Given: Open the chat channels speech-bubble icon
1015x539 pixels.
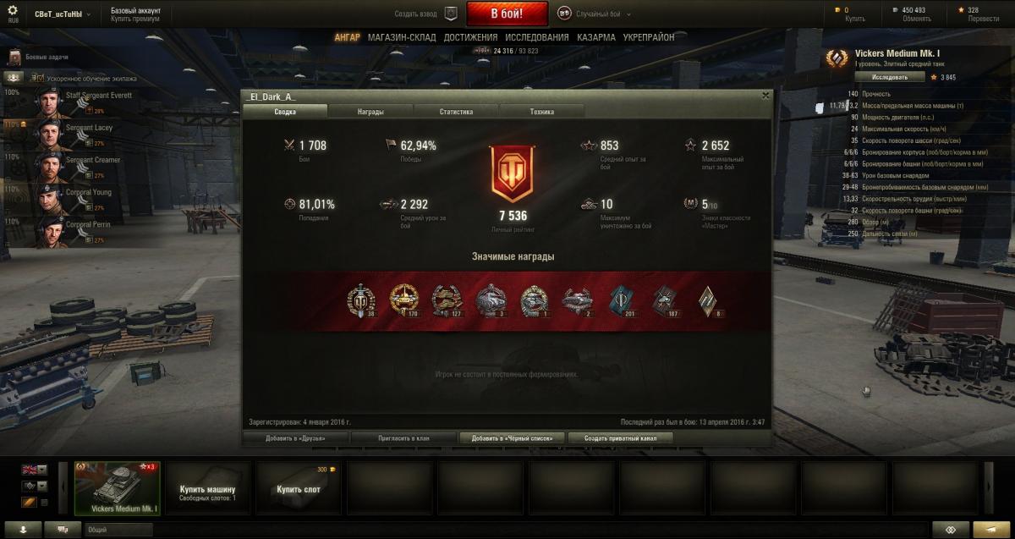Looking at the screenshot, I should point(63,529).
